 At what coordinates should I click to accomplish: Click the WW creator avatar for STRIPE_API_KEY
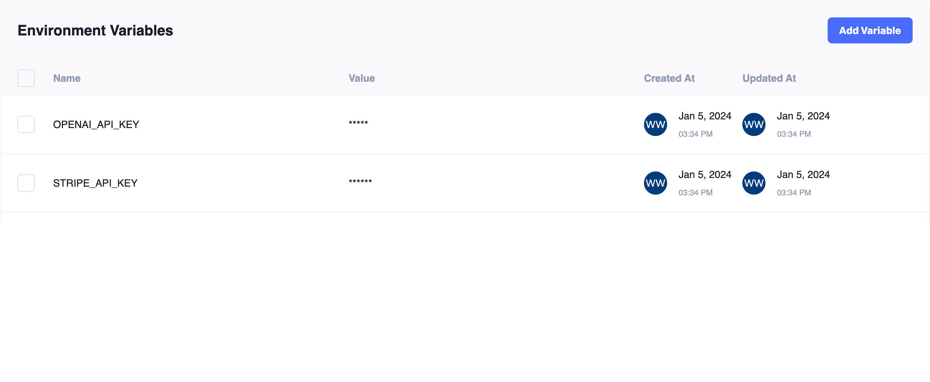[x=655, y=183]
